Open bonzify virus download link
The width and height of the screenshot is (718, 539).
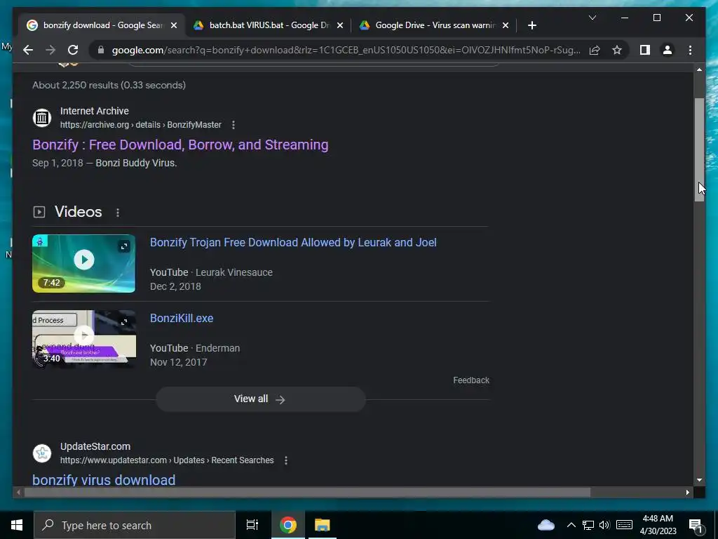click(x=104, y=480)
